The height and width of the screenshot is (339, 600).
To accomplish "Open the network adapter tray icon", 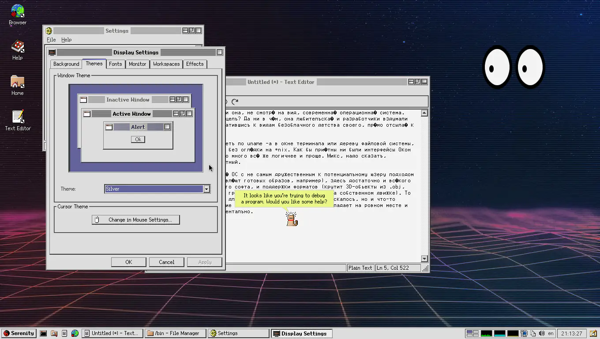I will point(524,333).
